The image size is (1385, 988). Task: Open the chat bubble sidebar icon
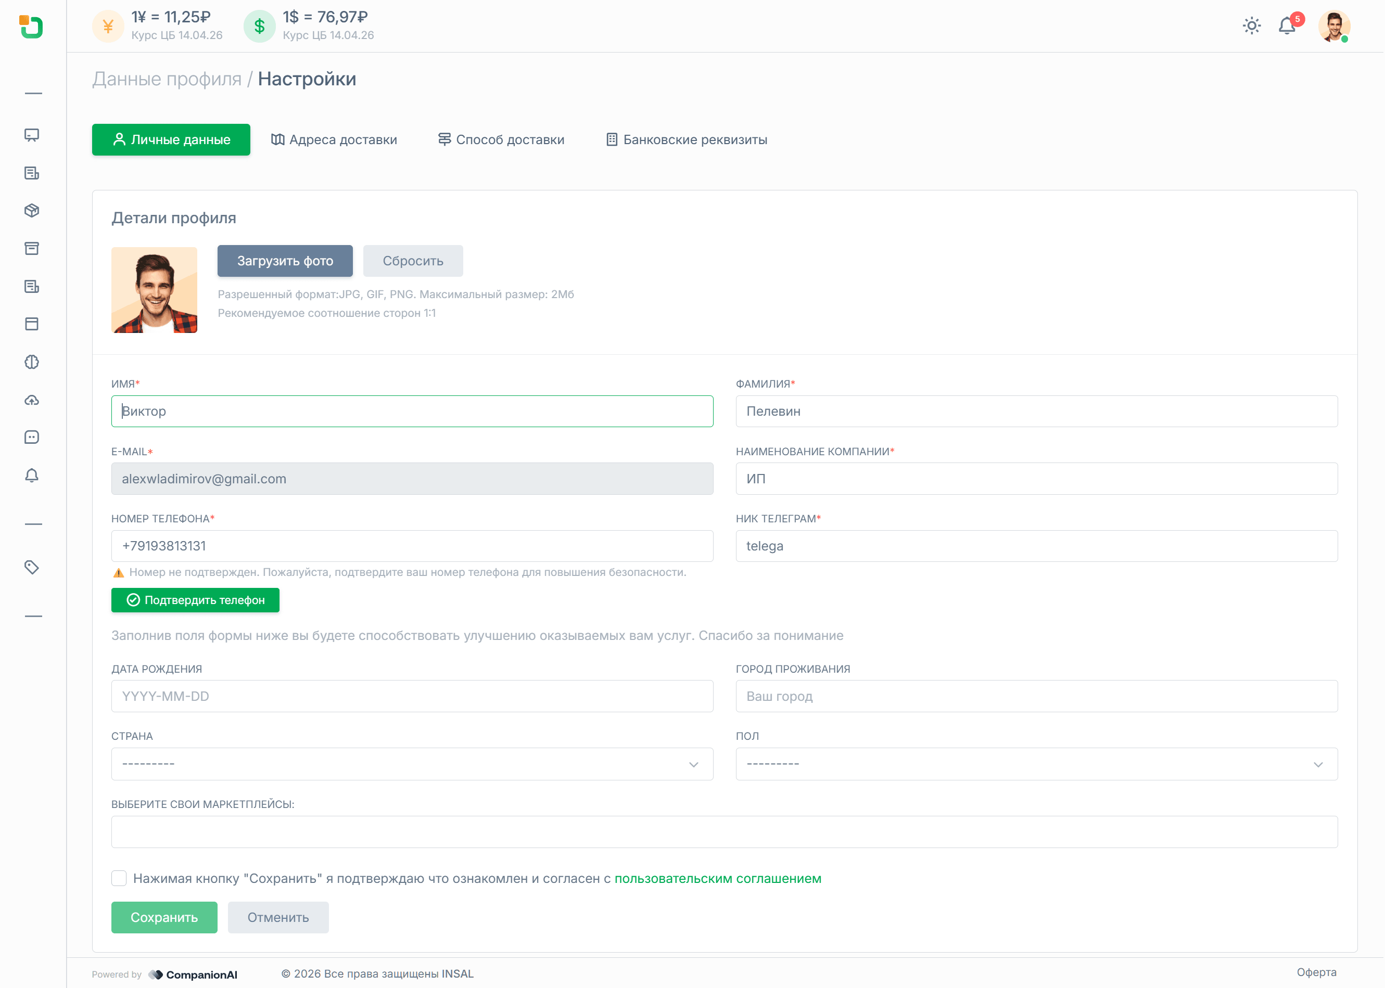(32, 438)
